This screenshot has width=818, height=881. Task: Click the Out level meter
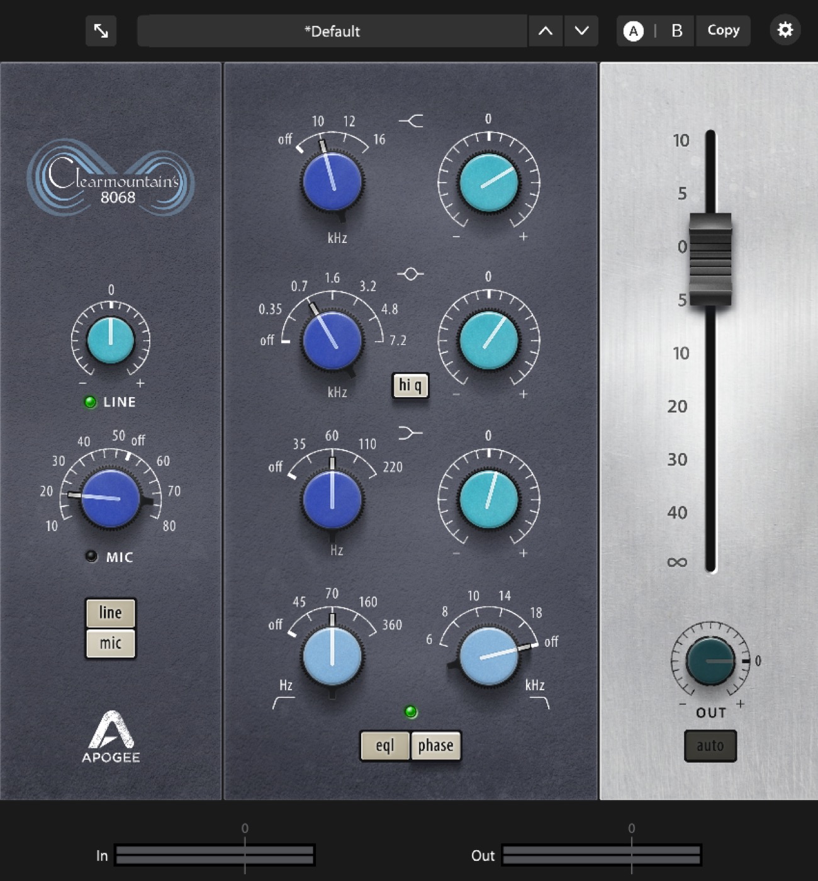pyautogui.click(x=602, y=855)
